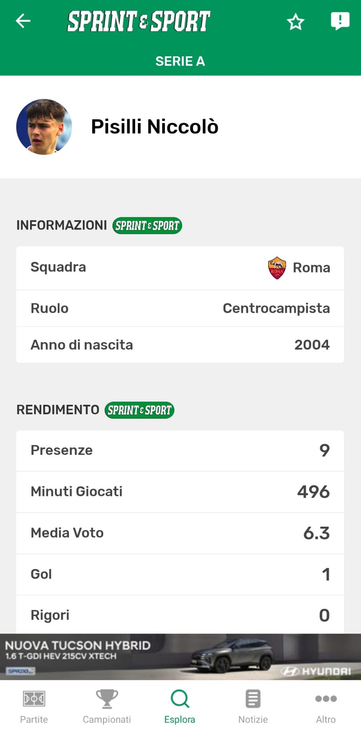Select the Presenze stat row
The image size is (361, 733).
180,450
